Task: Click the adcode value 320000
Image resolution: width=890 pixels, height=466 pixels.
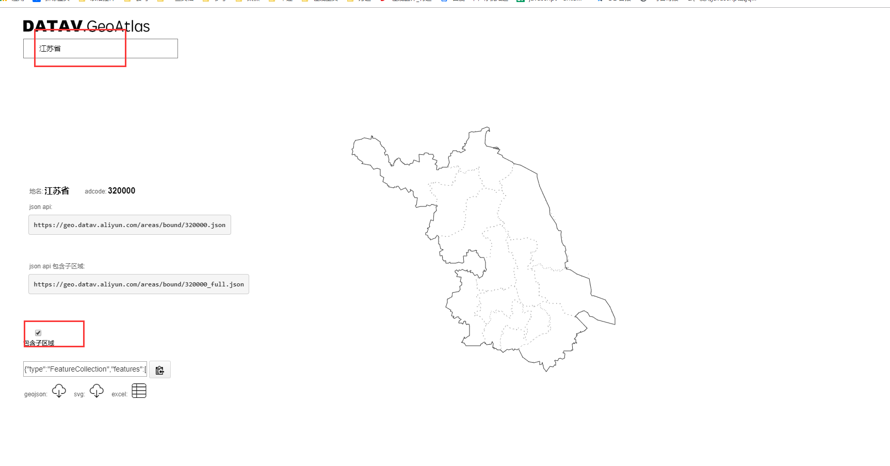Action: click(x=122, y=190)
